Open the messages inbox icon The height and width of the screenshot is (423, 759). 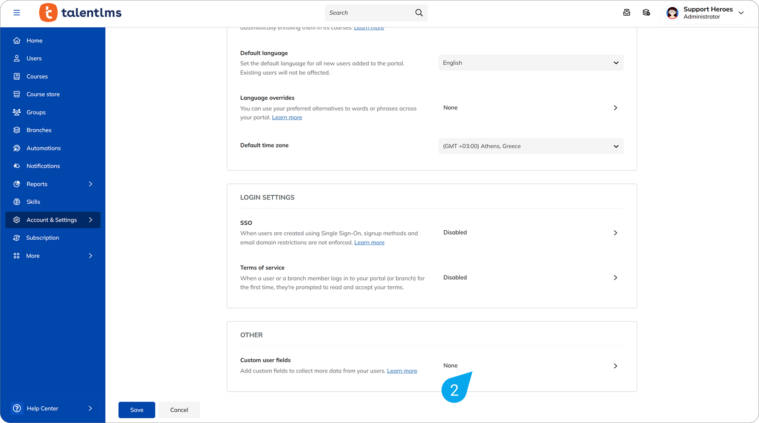pyautogui.click(x=626, y=13)
